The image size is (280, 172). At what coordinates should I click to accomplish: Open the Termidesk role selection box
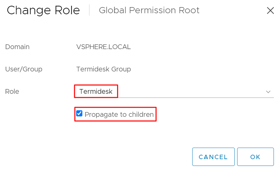pyautogui.click(x=96, y=91)
